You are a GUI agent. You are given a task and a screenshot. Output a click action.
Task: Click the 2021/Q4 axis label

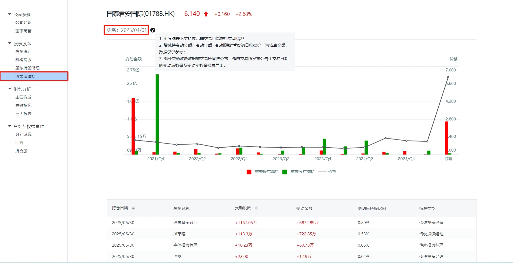pos(155,159)
